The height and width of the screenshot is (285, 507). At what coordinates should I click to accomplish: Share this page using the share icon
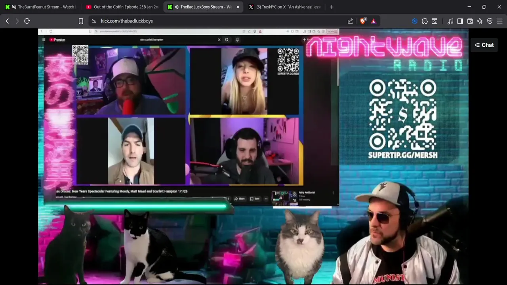[x=351, y=21]
